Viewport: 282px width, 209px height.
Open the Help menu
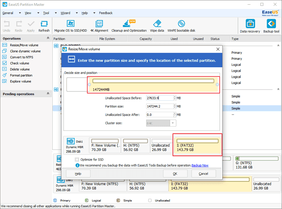pos(85,13)
